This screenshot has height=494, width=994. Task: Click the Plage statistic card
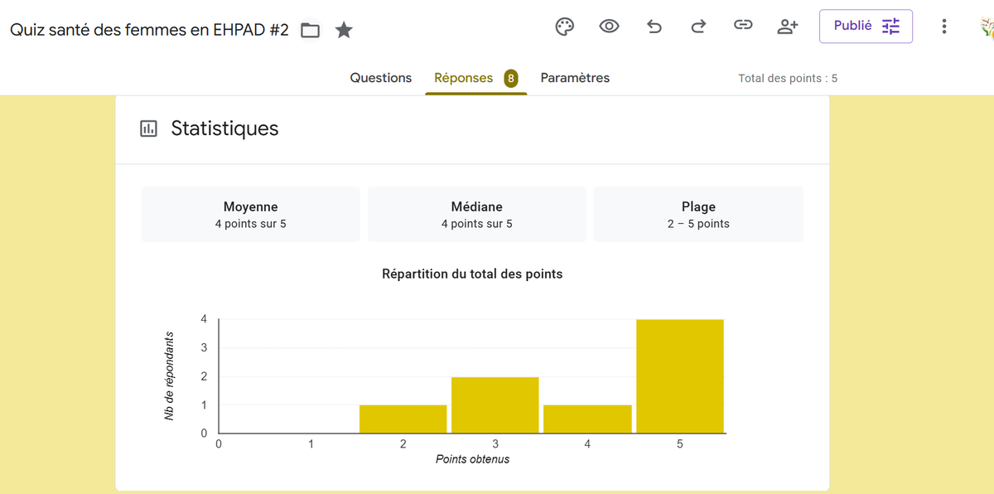click(698, 215)
